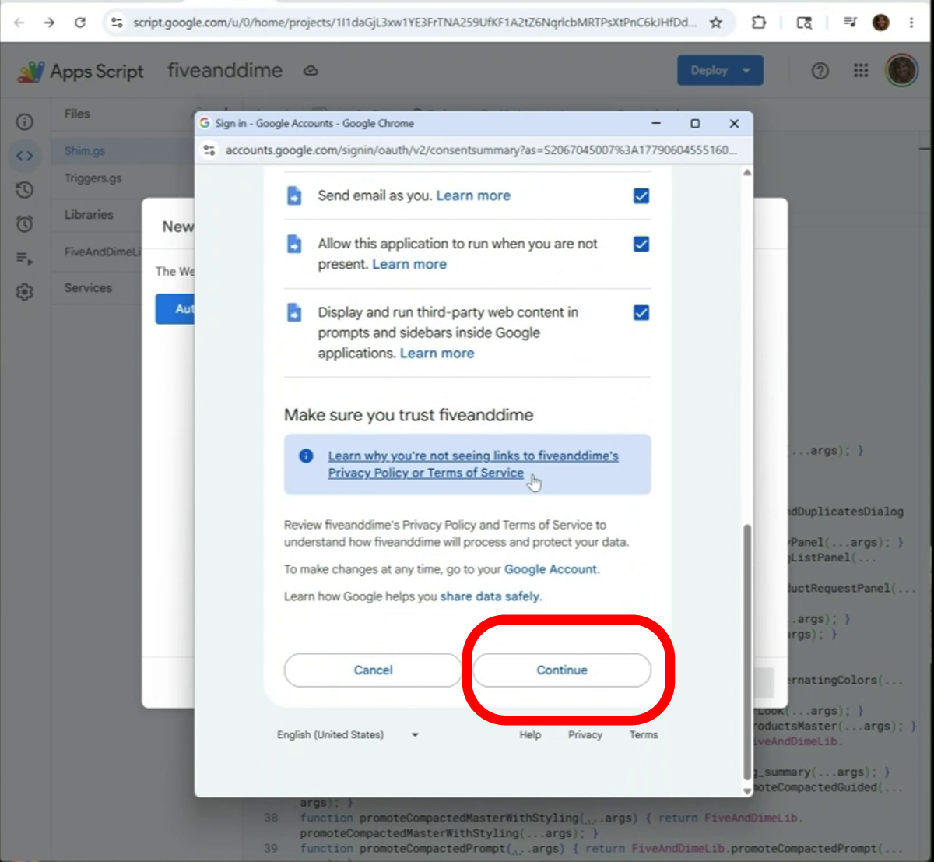Image resolution: width=934 pixels, height=862 pixels.
Task: Click the browser Back arrow
Action: click(19, 23)
